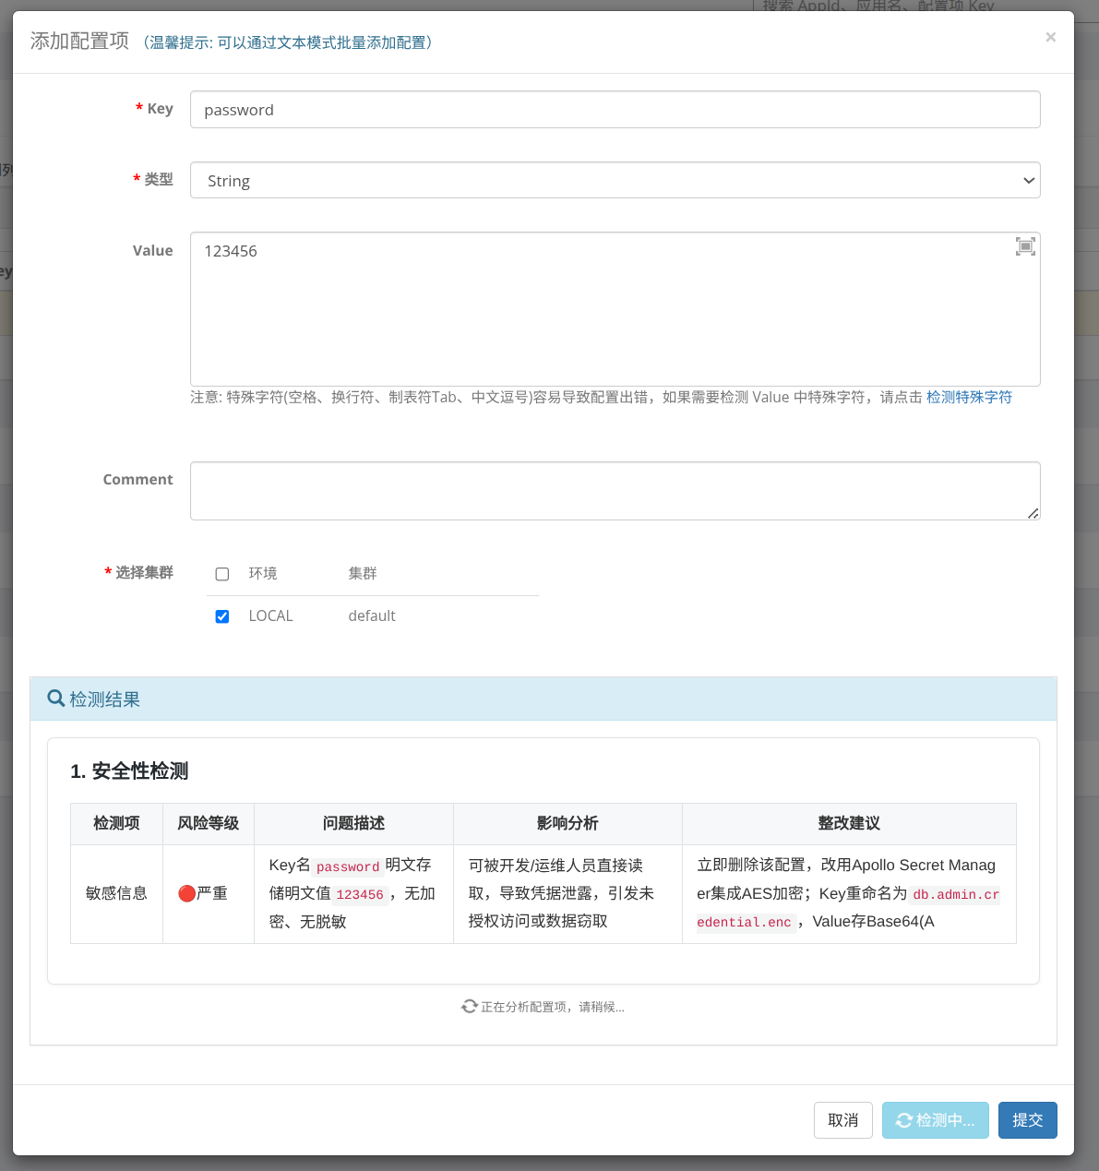Close the 添加配置项 dialog with the × icon
The image size is (1099, 1171).
click(1050, 37)
